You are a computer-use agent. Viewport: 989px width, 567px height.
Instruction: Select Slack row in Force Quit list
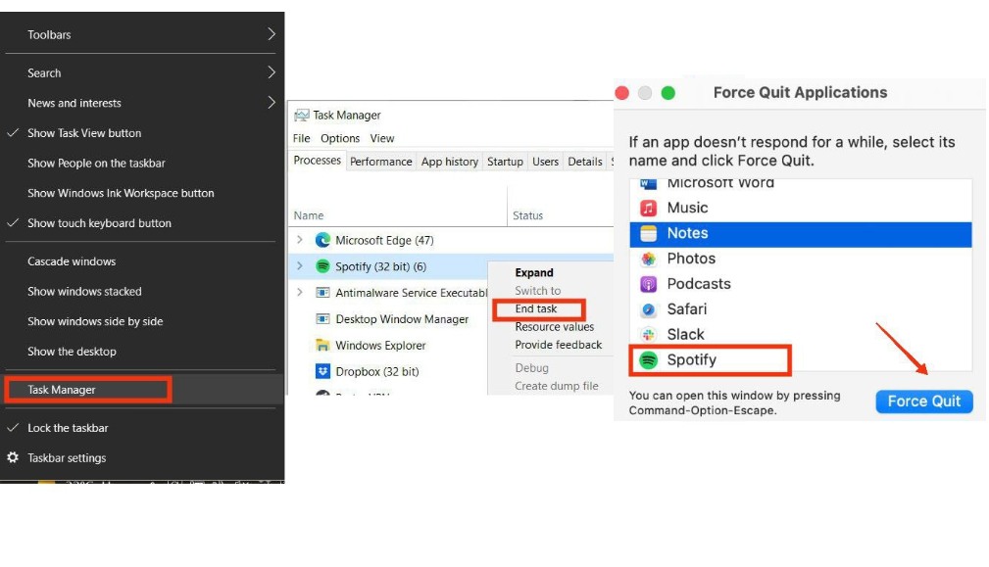tap(801, 335)
